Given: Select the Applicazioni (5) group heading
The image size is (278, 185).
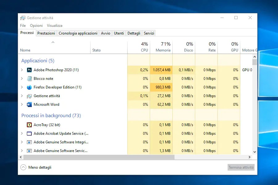Looking at the screenshot, I should 38,61.
